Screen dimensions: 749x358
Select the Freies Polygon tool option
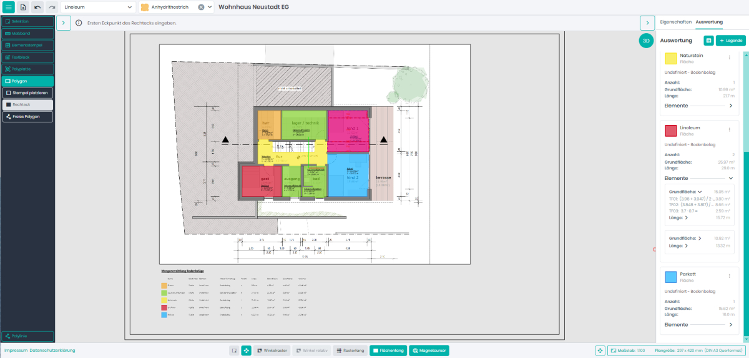pos(27,117)
